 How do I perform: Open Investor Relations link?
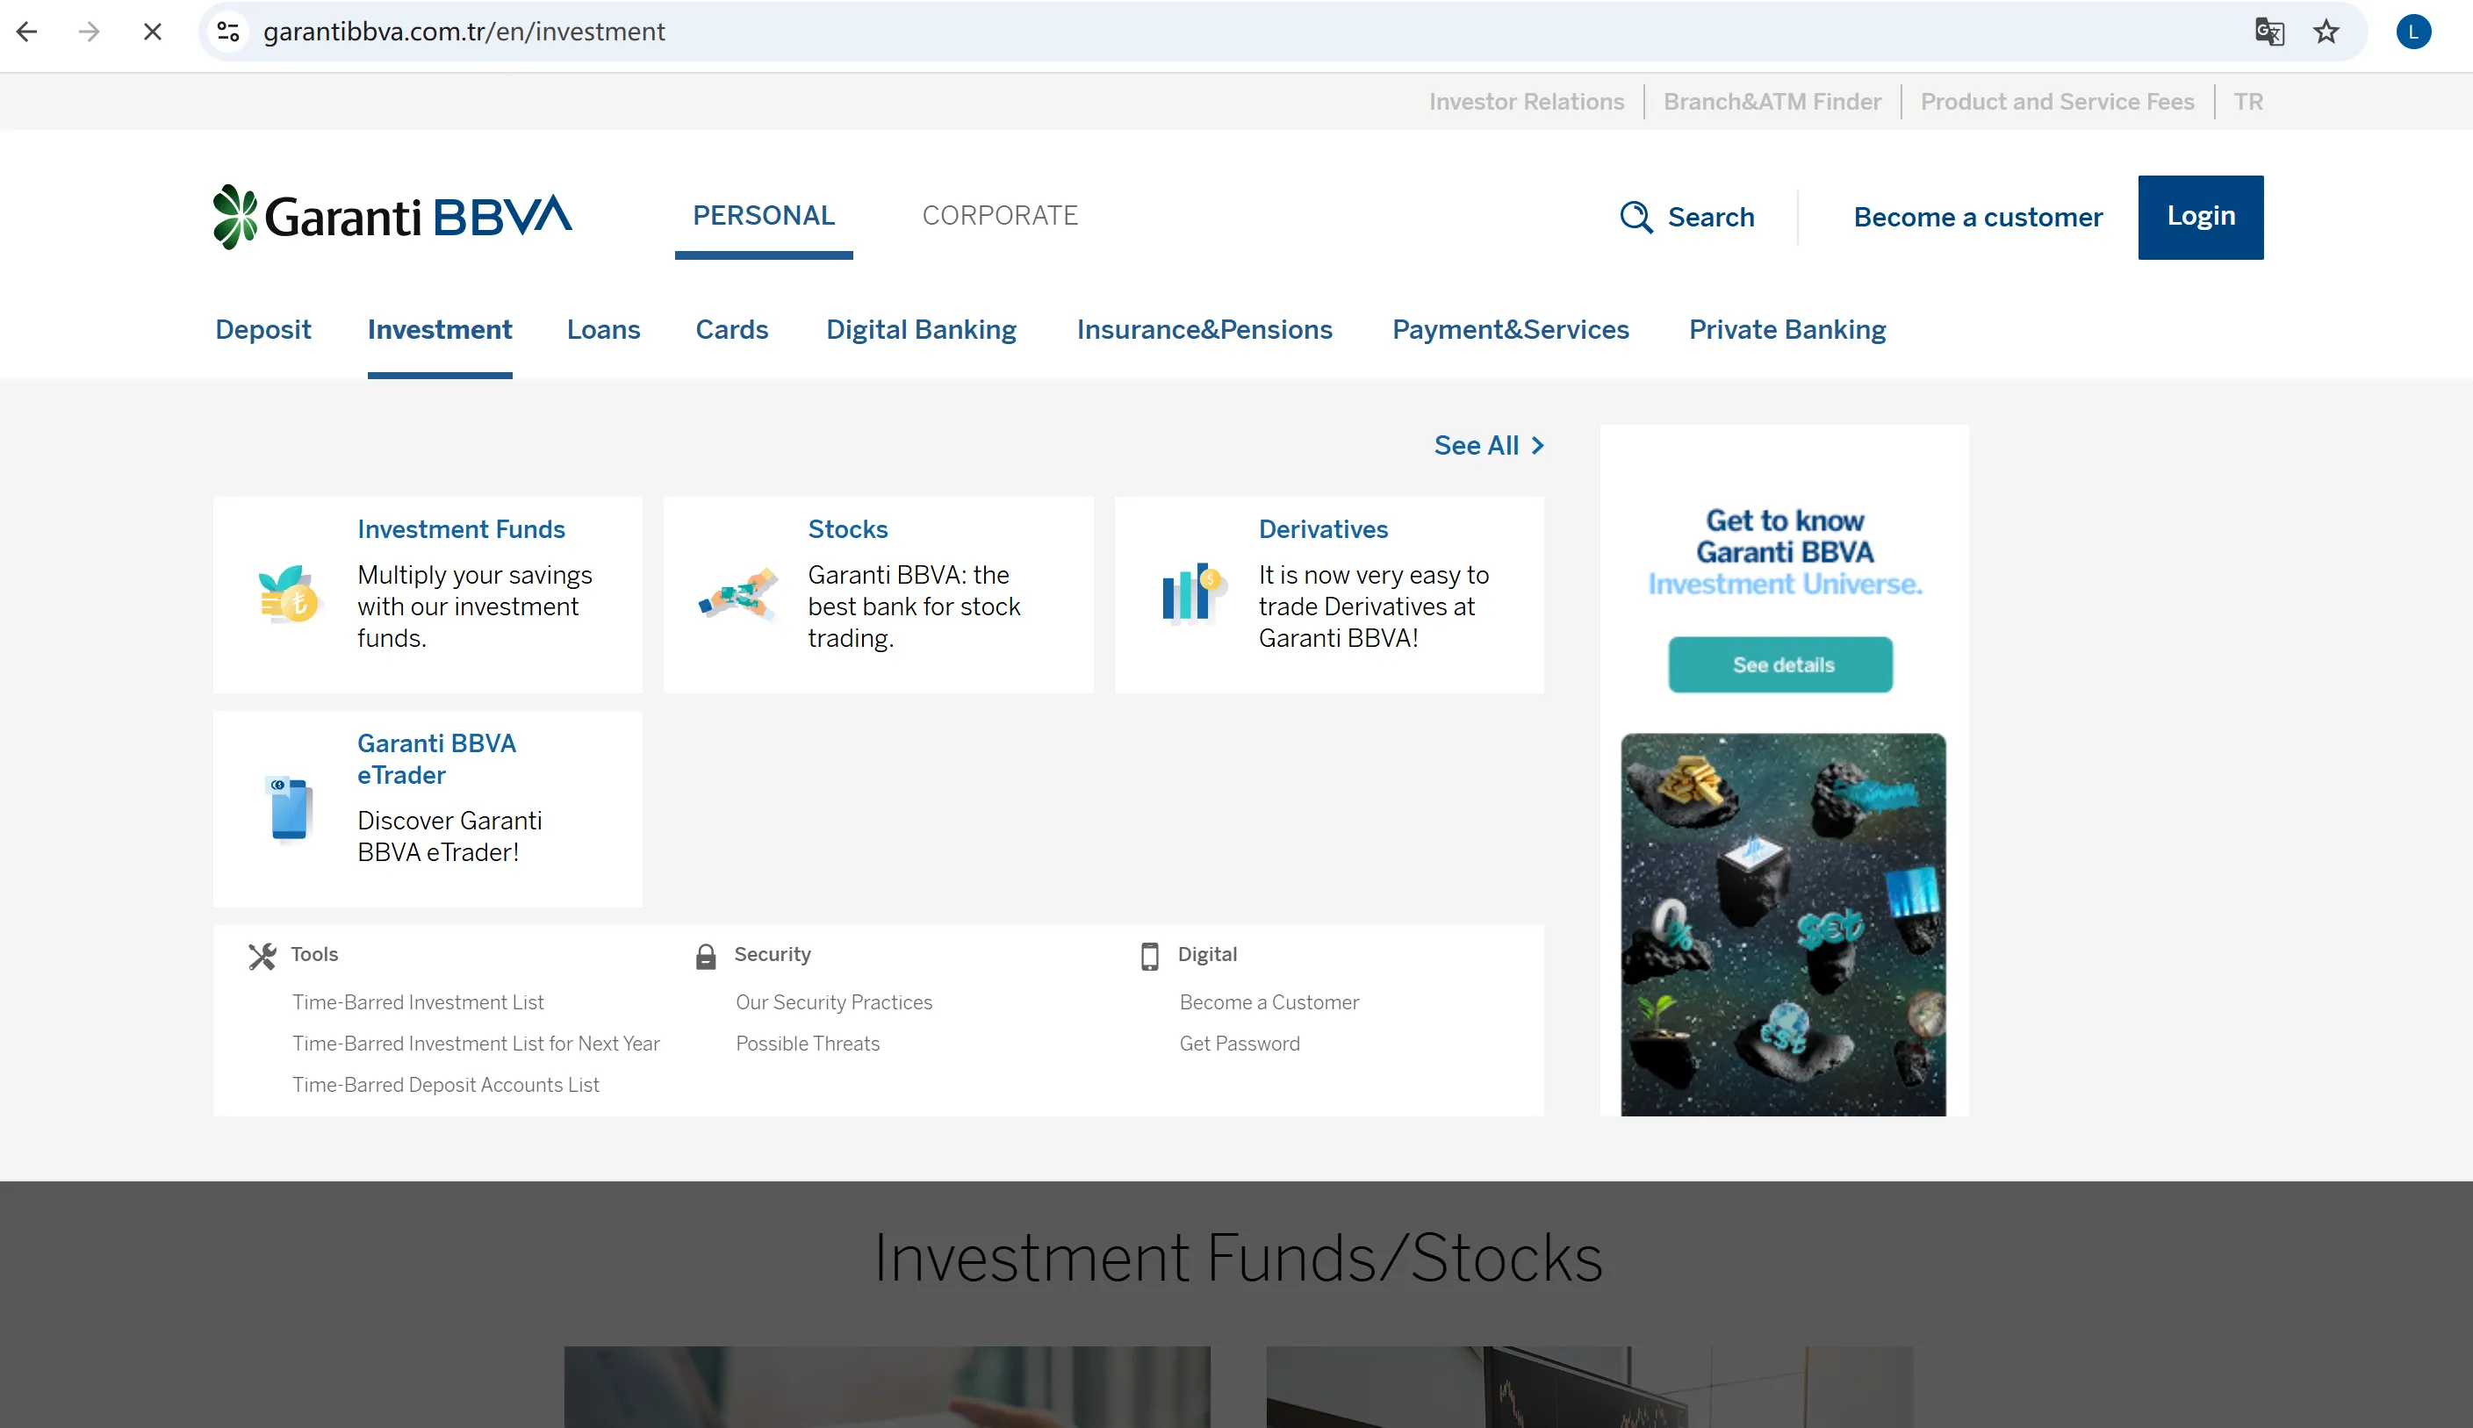pyautogui.click(x=1527, y=102)
